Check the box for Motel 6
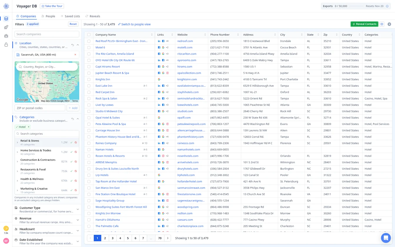Image resolution: width=395 pixels, height=247 pixels. [89, 47]
